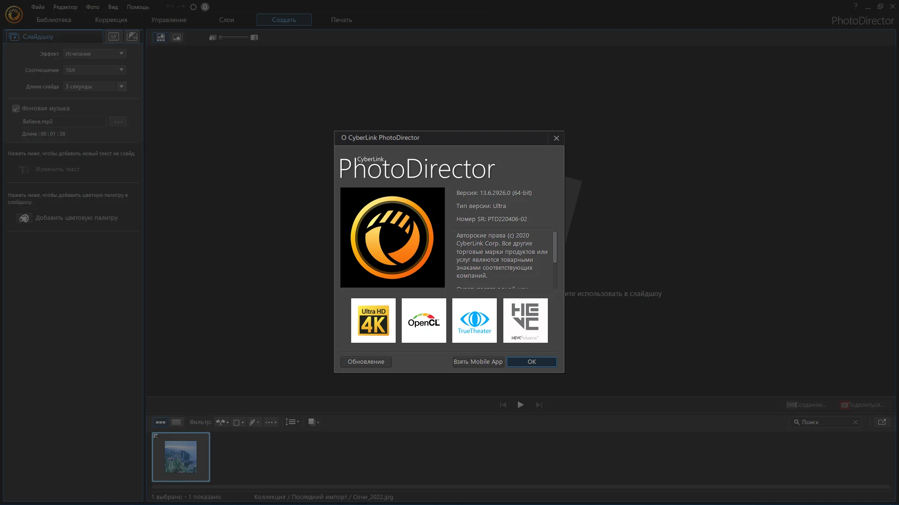The height and width of the screenshot is (505, 899).
Task: Go to previous slide button
Action: 503,405
